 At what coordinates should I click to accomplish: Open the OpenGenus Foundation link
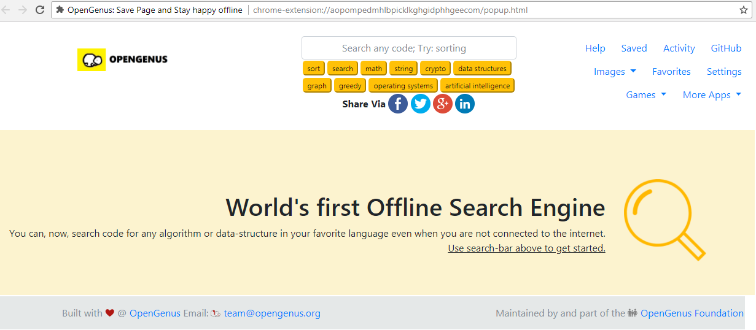point(692,313)
